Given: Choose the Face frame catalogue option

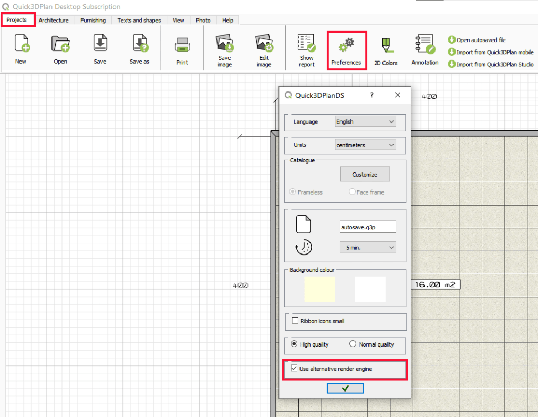Looking at the screenshot, I should tap(352, 191).
